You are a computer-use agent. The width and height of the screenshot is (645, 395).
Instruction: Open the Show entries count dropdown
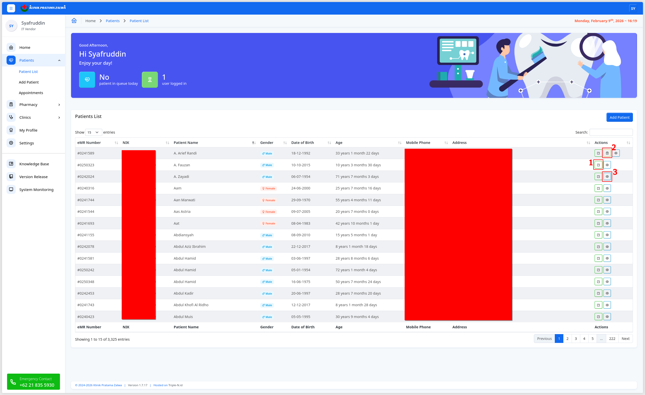93,132
